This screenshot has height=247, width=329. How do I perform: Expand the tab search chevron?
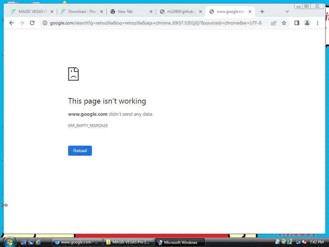pyautogui.click(x=287, y=12)
